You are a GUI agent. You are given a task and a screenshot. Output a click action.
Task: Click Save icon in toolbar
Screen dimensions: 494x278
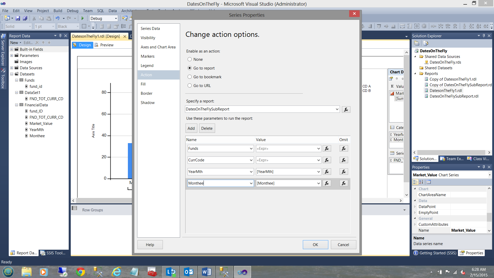(18, 18)
